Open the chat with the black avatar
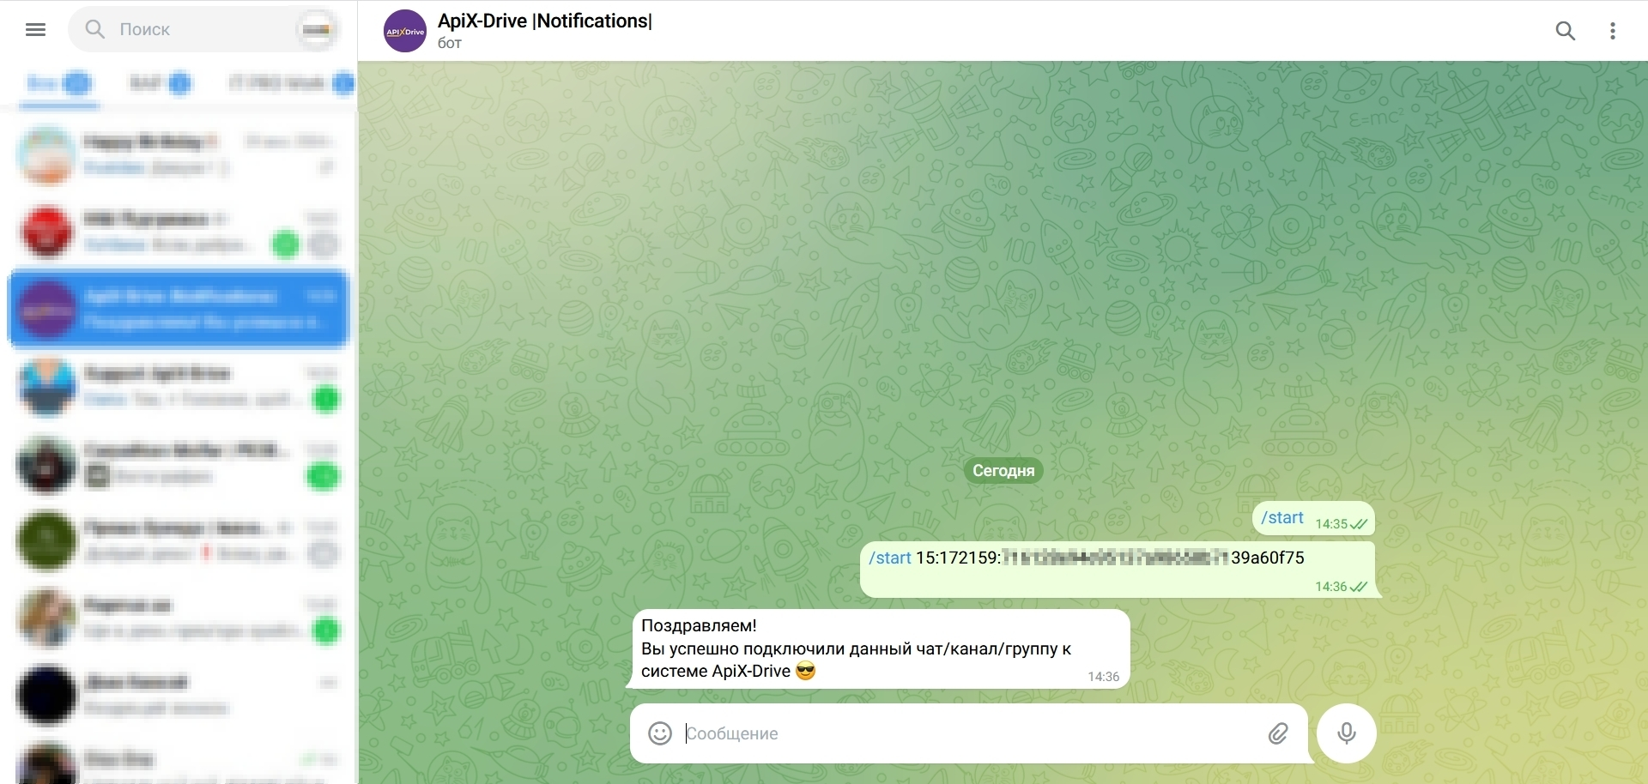Screen dimensions: 1648x784 point(179,695)
